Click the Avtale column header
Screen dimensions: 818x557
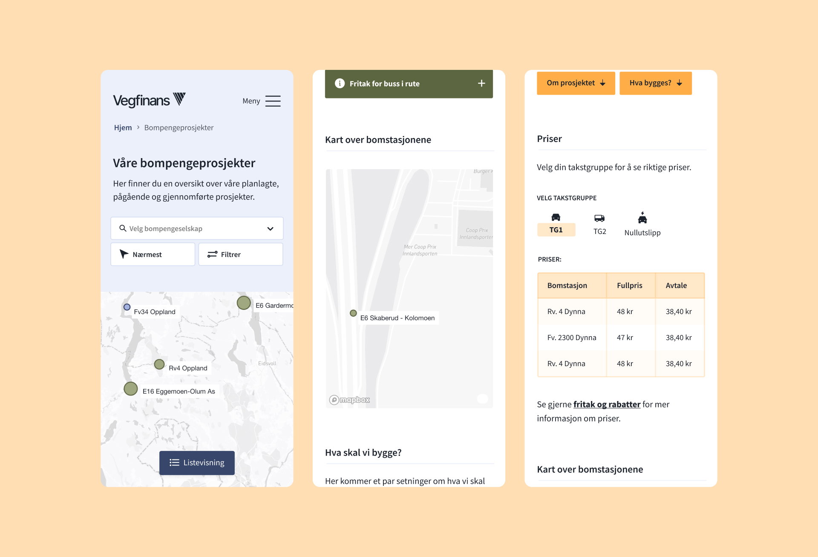[680, 286]
